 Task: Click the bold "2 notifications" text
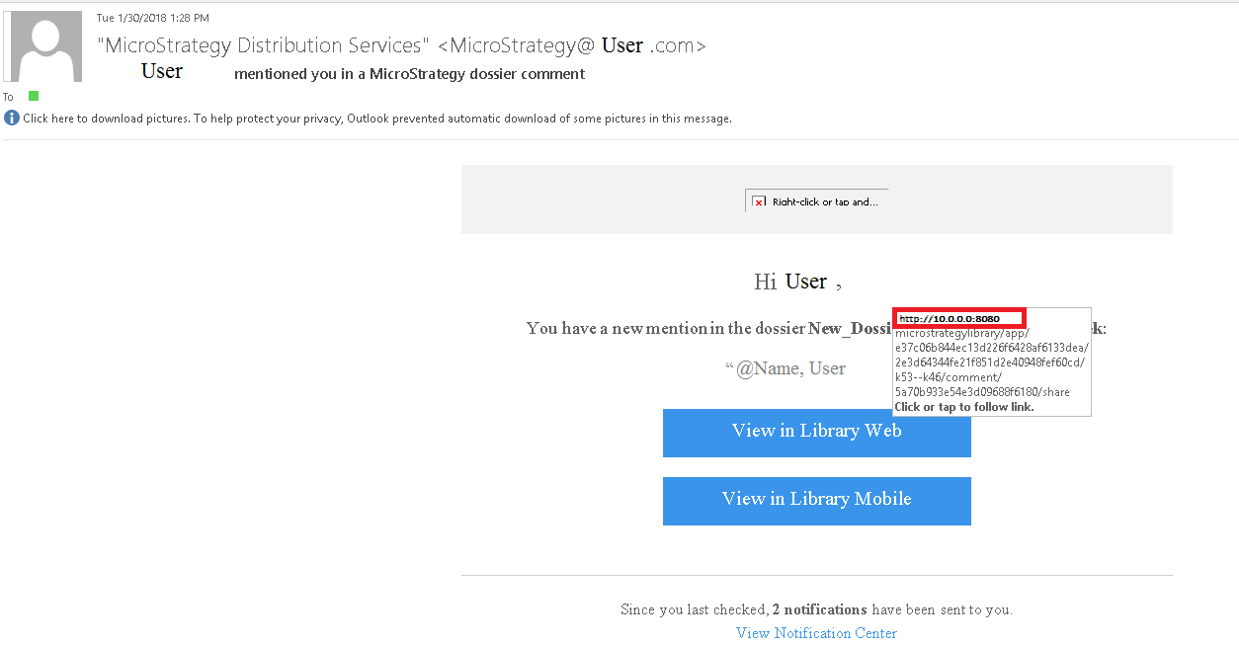coord(819,609)
